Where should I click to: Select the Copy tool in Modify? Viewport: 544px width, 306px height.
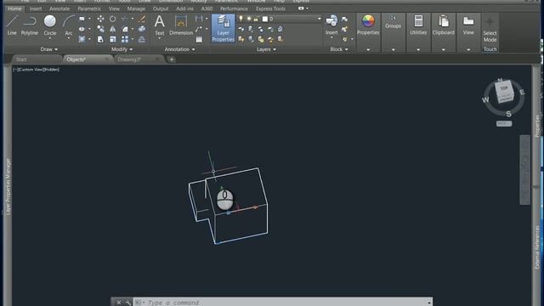tap(100, 29)
